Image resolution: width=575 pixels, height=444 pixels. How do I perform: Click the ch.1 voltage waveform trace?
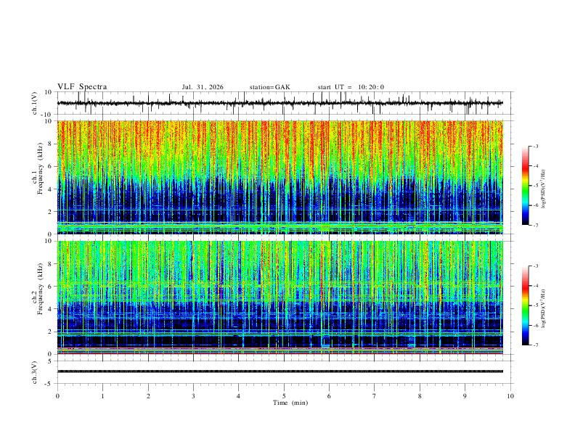[x=280, y=103]
